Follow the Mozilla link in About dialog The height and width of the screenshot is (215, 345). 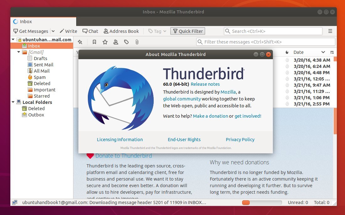point(228,92)
